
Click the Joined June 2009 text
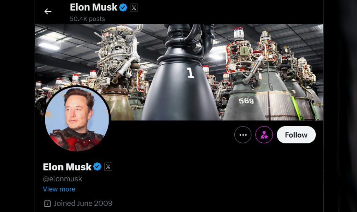[x=83, y=204]
